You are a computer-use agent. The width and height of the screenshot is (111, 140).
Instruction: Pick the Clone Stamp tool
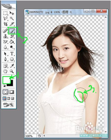(5, 36)
